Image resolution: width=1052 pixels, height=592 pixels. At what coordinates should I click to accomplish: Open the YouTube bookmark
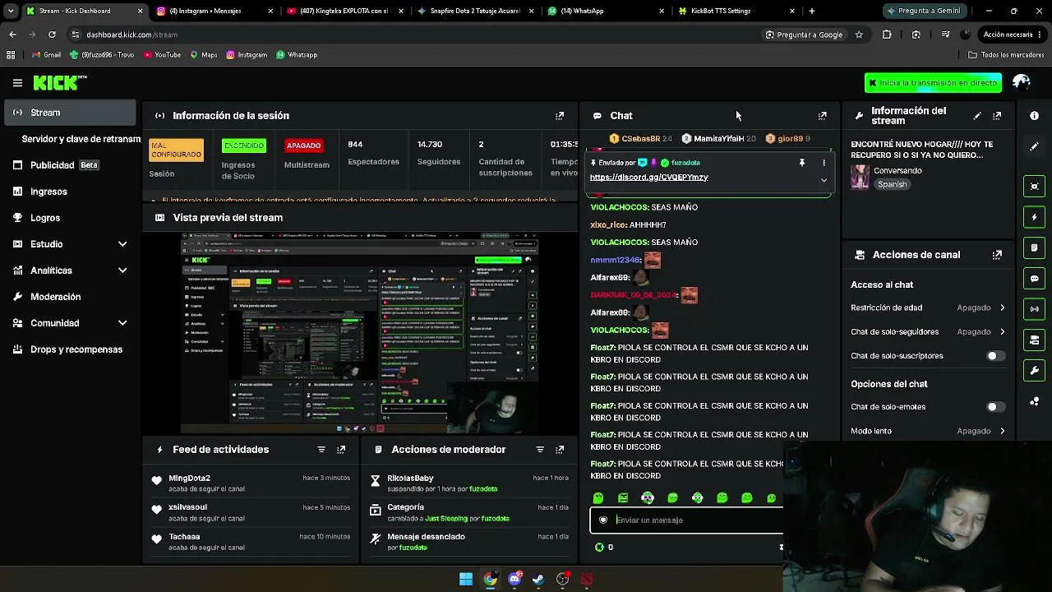point(162,55)
